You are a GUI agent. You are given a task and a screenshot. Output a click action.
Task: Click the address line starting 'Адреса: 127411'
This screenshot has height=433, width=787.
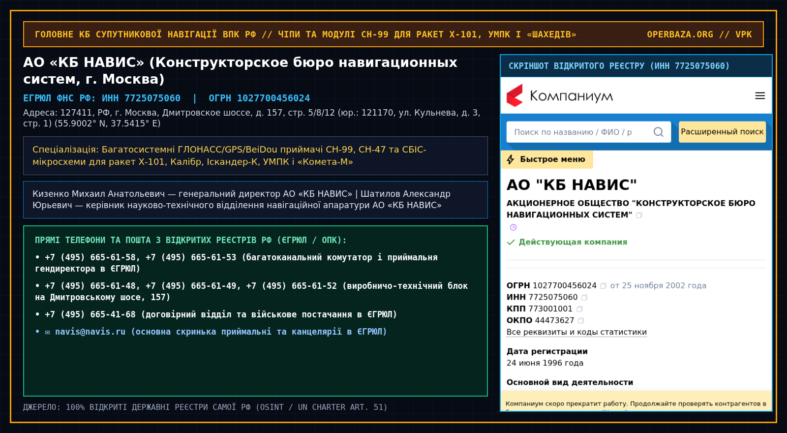coord(251,118)
